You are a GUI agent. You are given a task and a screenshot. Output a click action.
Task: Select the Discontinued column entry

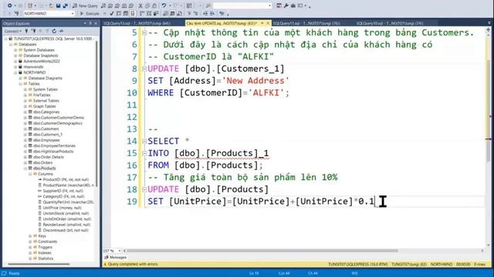[x=66, y=230]
